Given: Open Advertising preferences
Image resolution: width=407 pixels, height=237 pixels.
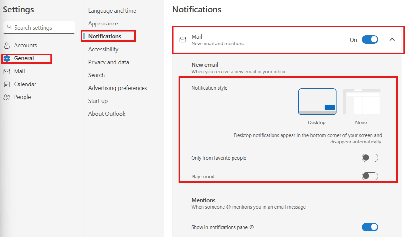Looking at the screenshot, I should (117, 88).
